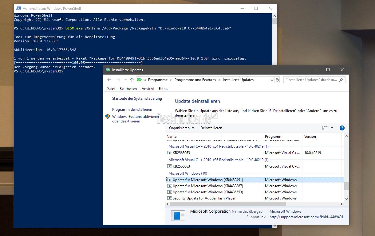Click the updates list vertical scrollbar thumb
The width and height of the screenshot is (375, 236).
tap(346, 186)
